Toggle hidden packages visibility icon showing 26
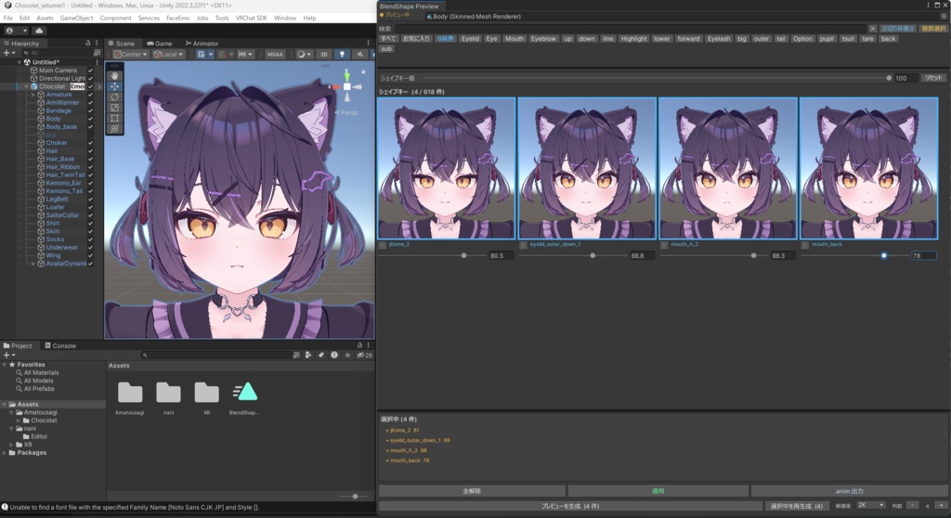The width and height of the screenshot is (951, 518). (x=364, y=355)
